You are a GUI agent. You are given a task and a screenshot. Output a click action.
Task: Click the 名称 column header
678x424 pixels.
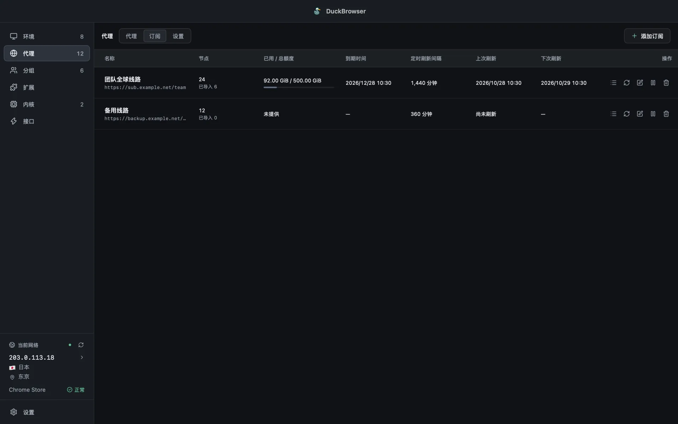point(109,58)
